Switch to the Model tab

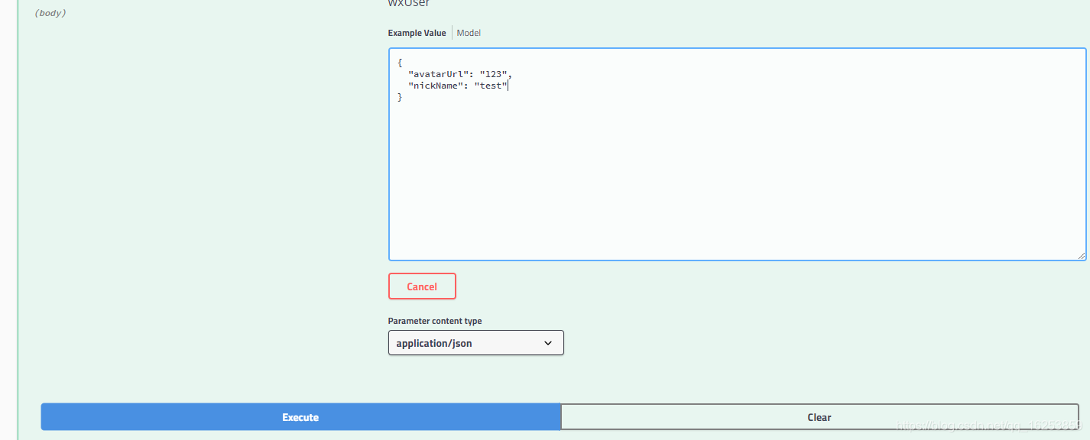(469, 33)
